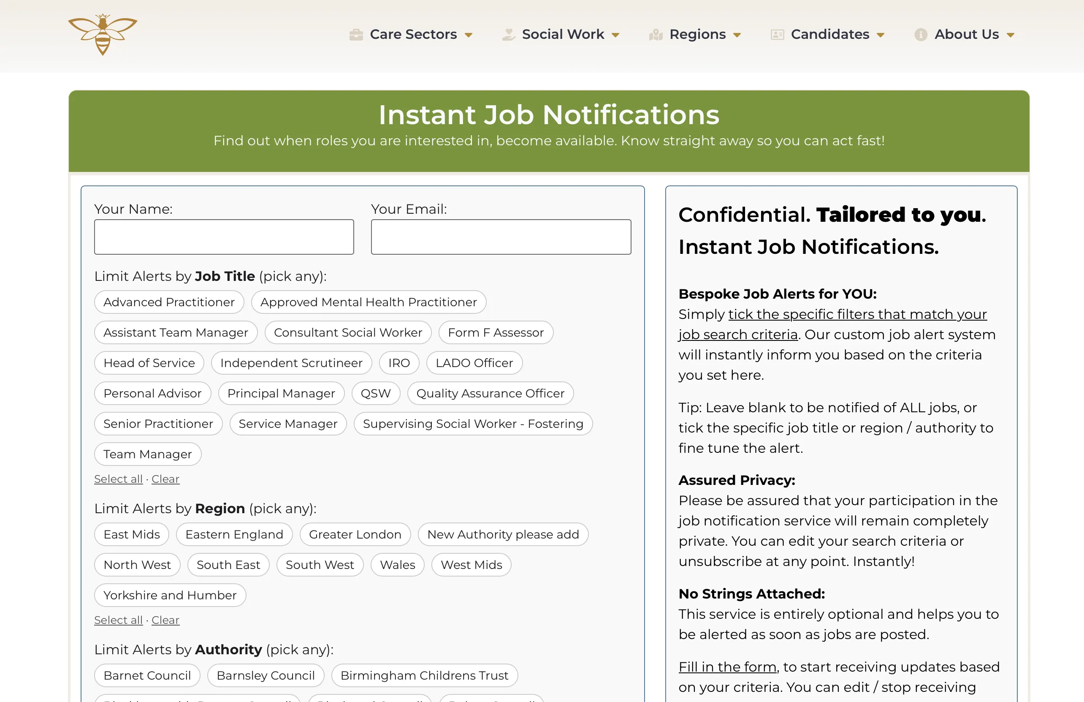Click the Instant Job Notifications banner heading
The height and width of the screenshot is (702, 1084).
[x=549, y=114]
